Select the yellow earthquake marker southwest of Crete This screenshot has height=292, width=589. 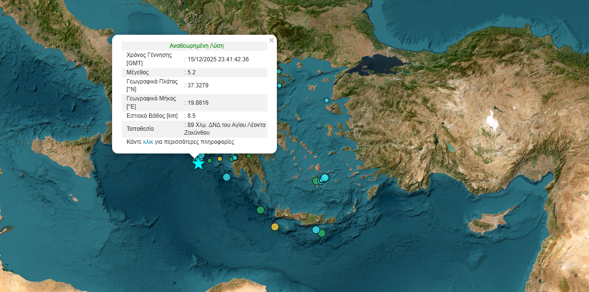tap(275, 226)
